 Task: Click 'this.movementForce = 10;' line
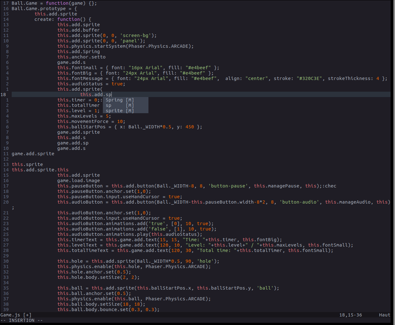(x=91, y=121)
